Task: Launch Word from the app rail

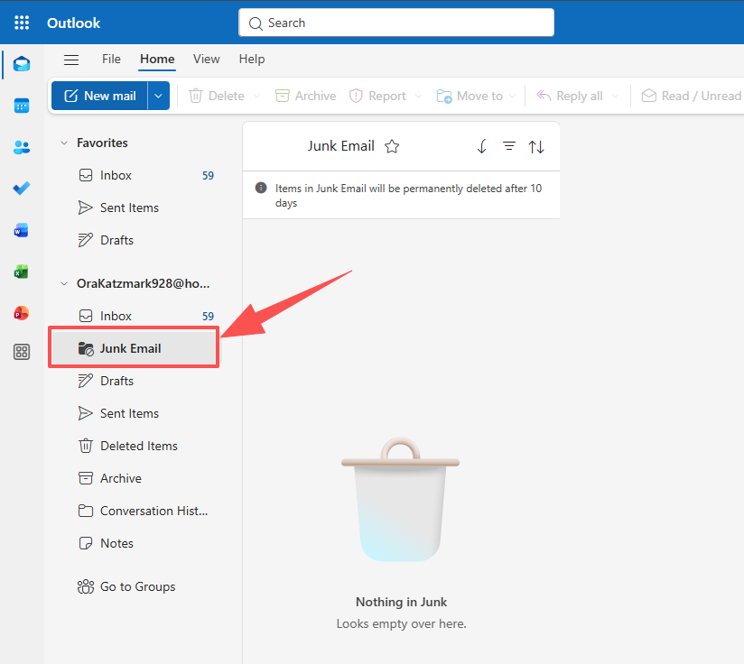Action: [22, 231]
